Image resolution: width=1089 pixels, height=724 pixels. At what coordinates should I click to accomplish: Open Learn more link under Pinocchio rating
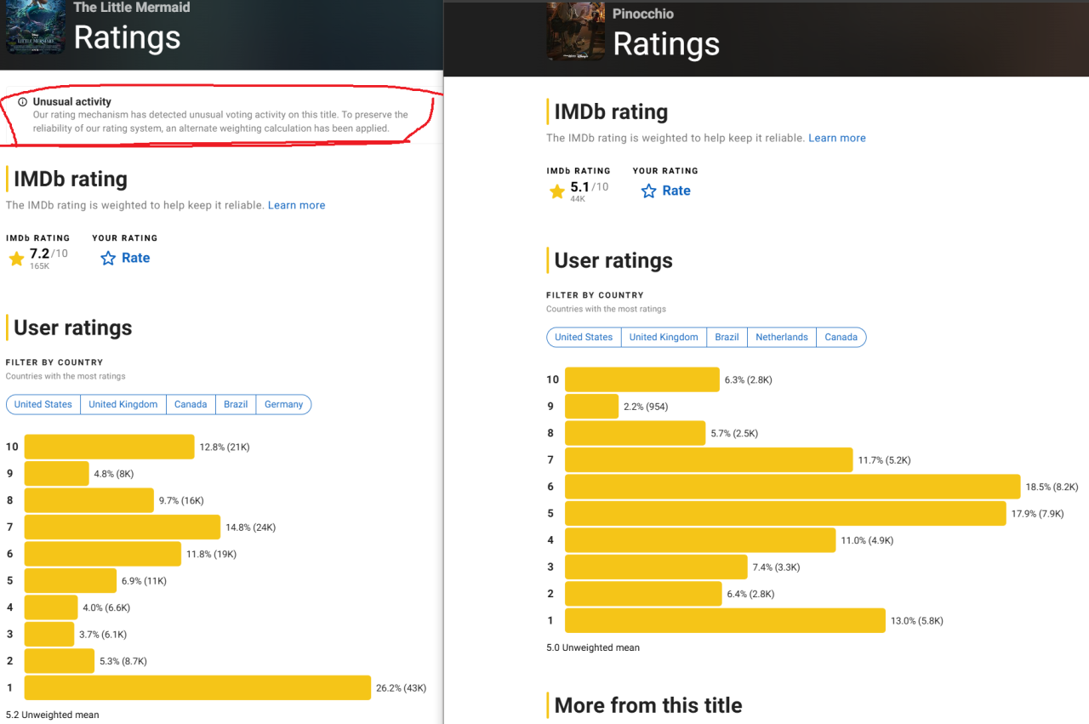(837, 138)
